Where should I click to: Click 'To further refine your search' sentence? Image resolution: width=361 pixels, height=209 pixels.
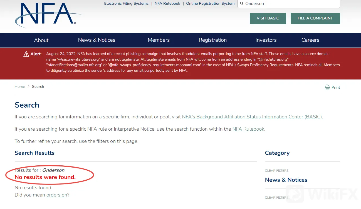76,141
